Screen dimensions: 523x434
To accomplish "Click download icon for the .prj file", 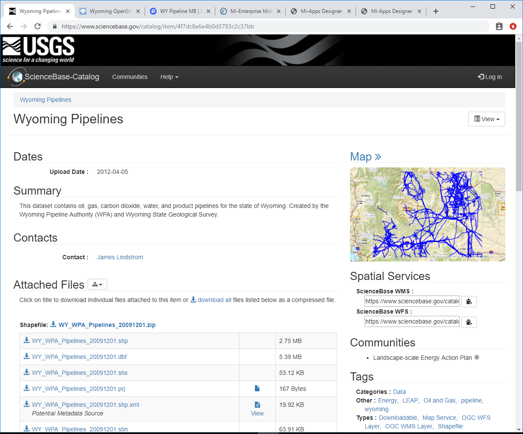I will click(x=27, y=388).
